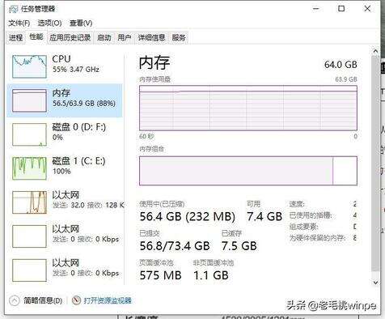Click the Task Manager title bar icon
Image resolution: width=385 pixels, height=319 pixels.
[14, 9]
